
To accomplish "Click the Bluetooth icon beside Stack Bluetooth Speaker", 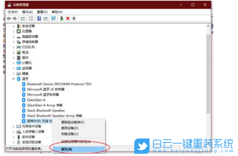I will [24, 110].
